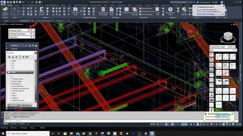Toggle visibility bulb for Stair 1
This screenshot has width=243, height=136.
click(x=11, y=93)
